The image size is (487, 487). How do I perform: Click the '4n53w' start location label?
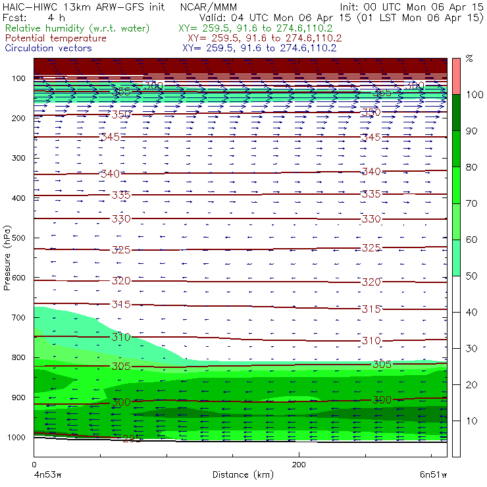click(x=48, y=474)
